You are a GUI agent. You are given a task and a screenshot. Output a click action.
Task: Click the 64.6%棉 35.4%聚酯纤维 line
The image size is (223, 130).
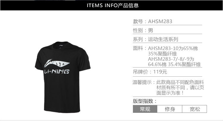point(174,65)
